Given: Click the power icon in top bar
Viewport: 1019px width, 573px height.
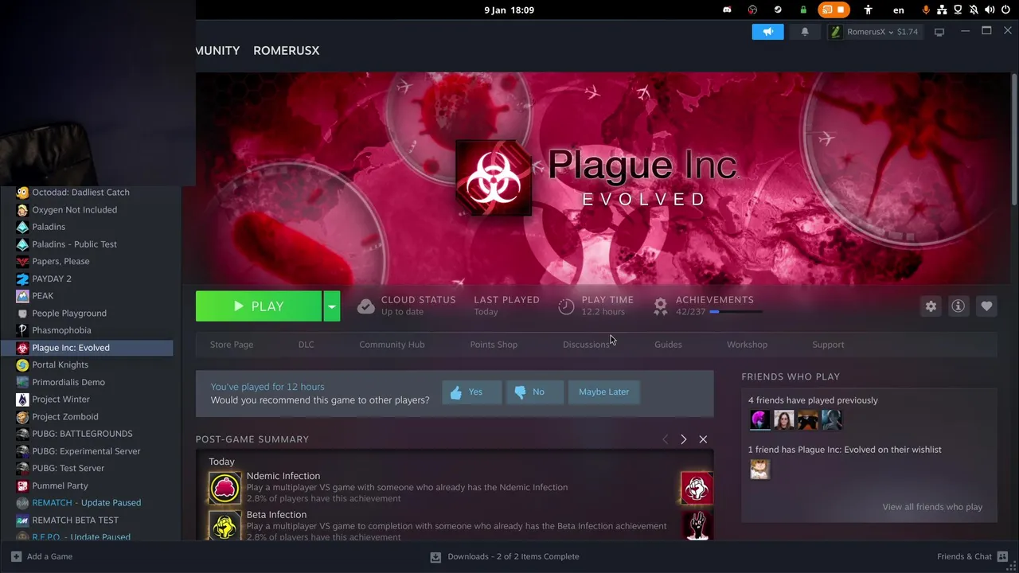Looking at the screenshot, I should pos(1005,10).
